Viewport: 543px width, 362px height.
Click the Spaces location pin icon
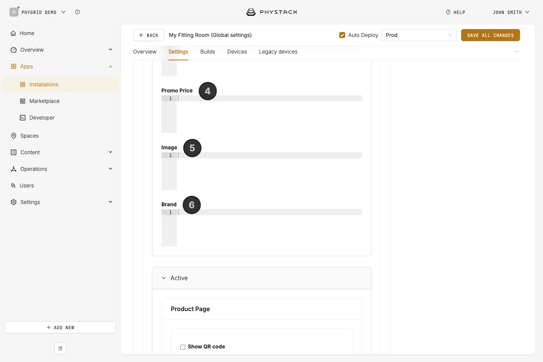[14, 136]
